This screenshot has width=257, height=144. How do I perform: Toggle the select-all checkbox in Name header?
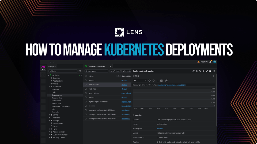[x=86, y=76]
